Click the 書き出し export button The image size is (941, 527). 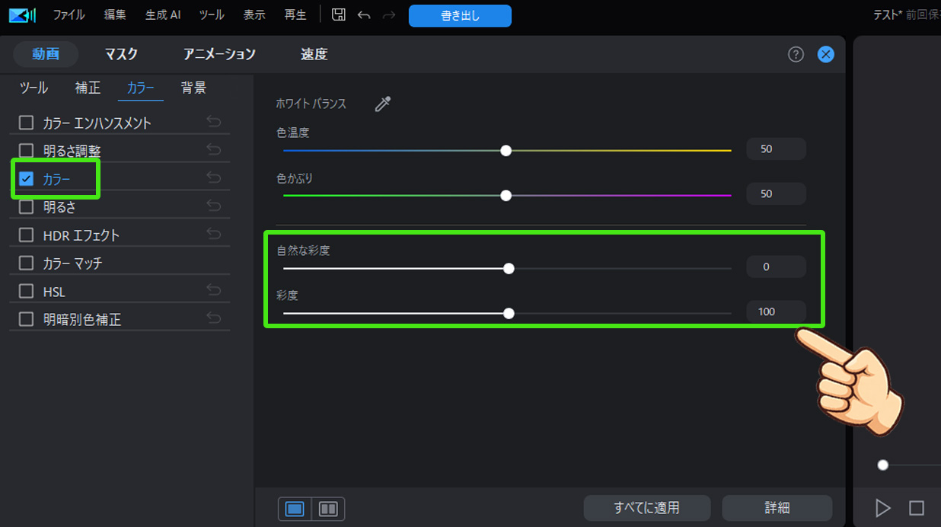pos(460,15)
